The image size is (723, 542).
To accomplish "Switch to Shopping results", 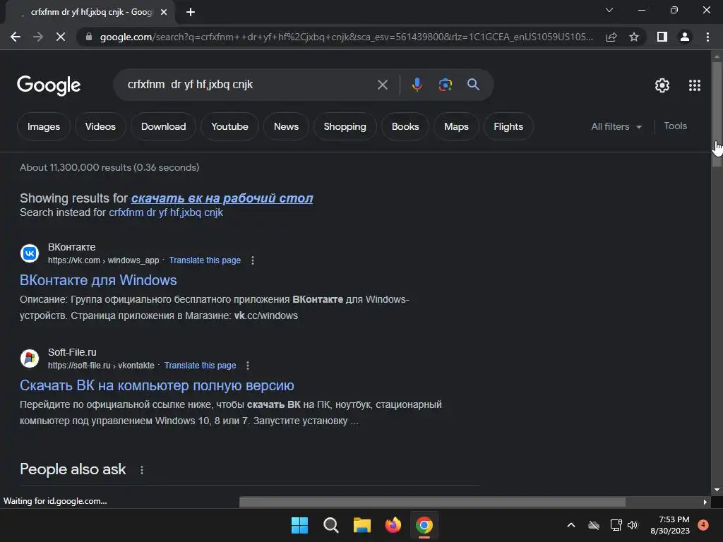I will click(x=345, y=127).
